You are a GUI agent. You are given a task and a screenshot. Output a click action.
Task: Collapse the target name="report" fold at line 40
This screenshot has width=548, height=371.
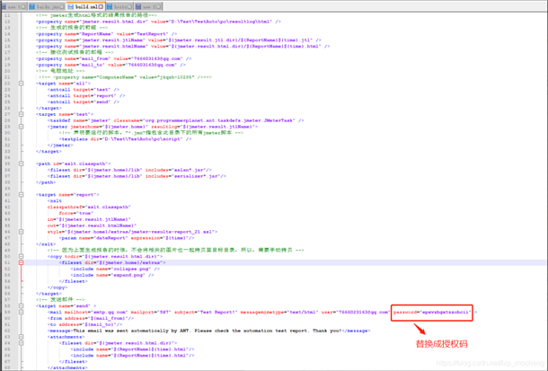click(22, 195)
